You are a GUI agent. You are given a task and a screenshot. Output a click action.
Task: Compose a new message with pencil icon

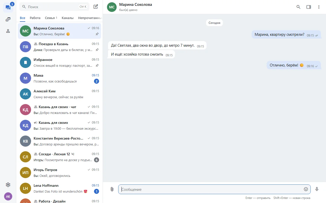tap(96, 7)
